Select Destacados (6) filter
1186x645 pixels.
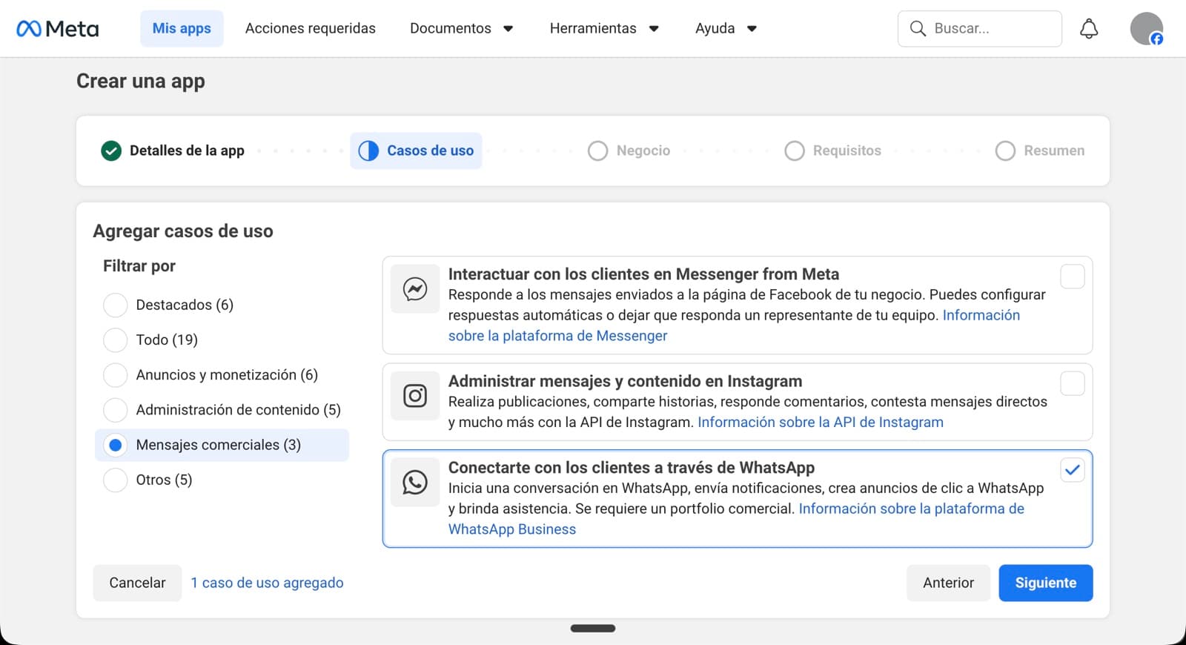pos(115,305)
